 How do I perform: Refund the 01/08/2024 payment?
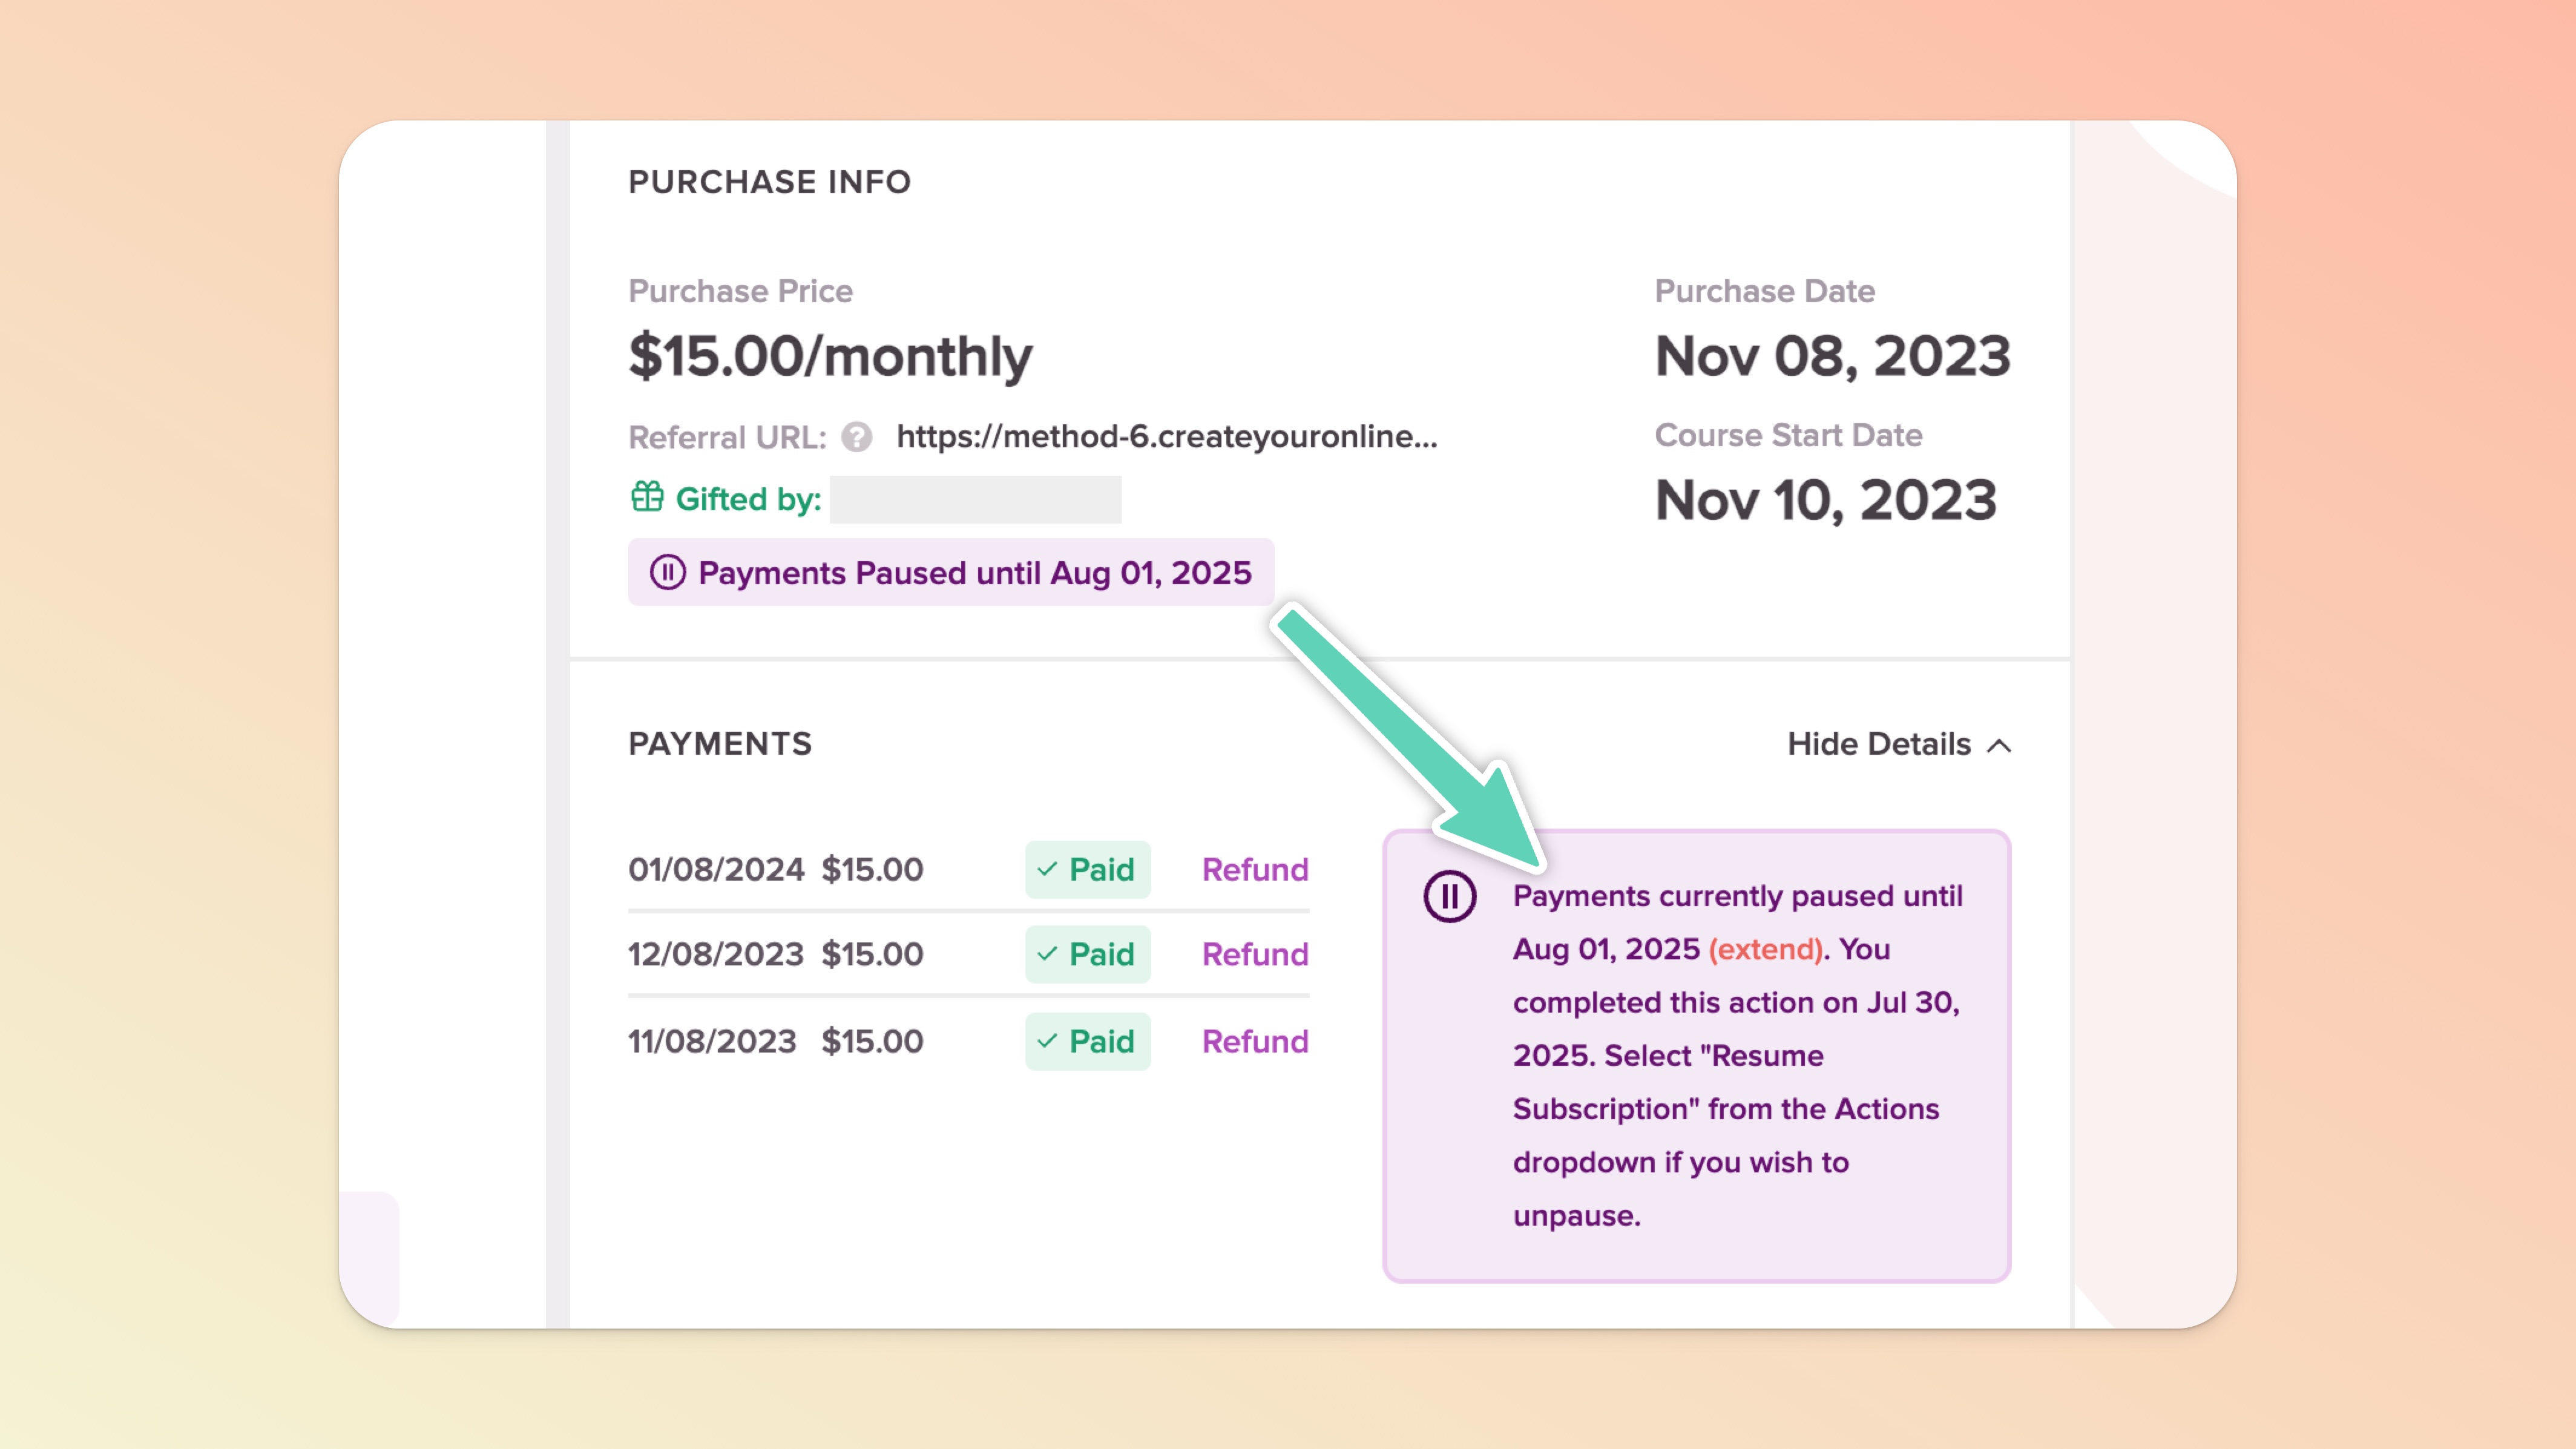click(x=1254, y=869)
